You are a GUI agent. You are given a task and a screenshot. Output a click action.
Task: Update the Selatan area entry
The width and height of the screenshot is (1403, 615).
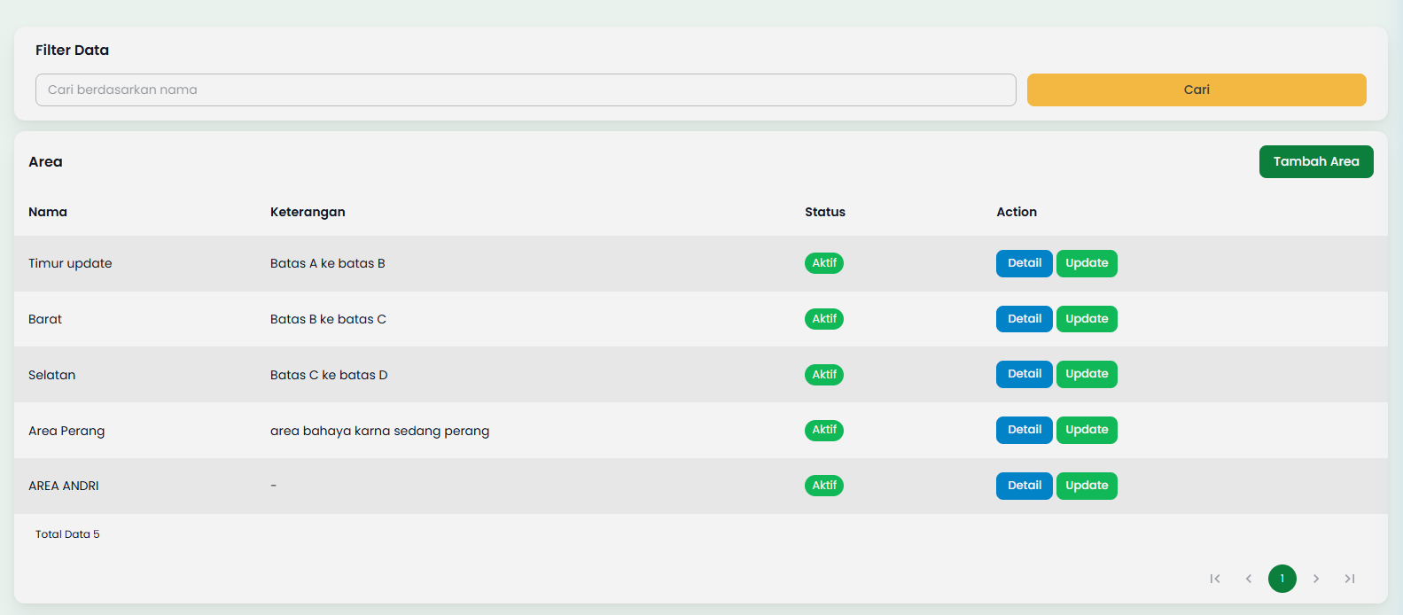[x=1087, y=374]
